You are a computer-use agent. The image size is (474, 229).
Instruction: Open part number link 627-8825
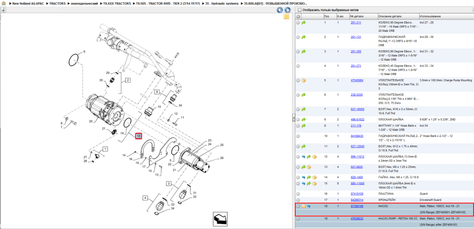pyautogui.click(x=357, y=167)
